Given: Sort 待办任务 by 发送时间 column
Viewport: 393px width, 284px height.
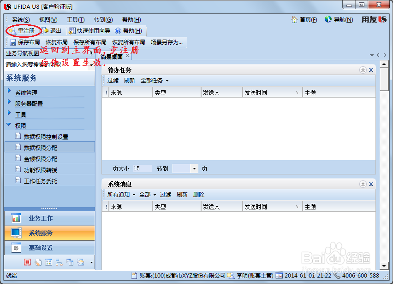Looking at the screenshot, I should 273,93.
